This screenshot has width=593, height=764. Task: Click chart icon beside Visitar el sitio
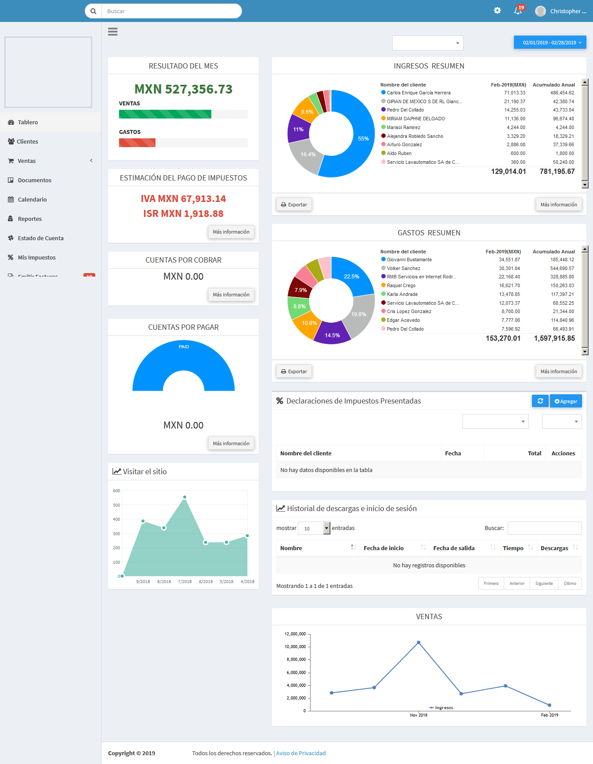pos(117,472)
